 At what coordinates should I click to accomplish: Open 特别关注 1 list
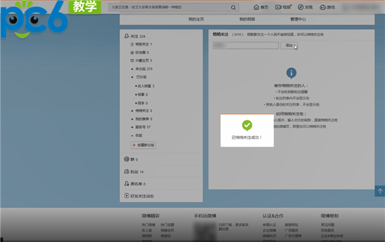[x=144, y=44]
